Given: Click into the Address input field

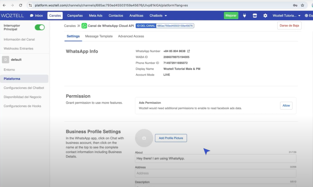Looking at the screenshot, I should (216, 173).
